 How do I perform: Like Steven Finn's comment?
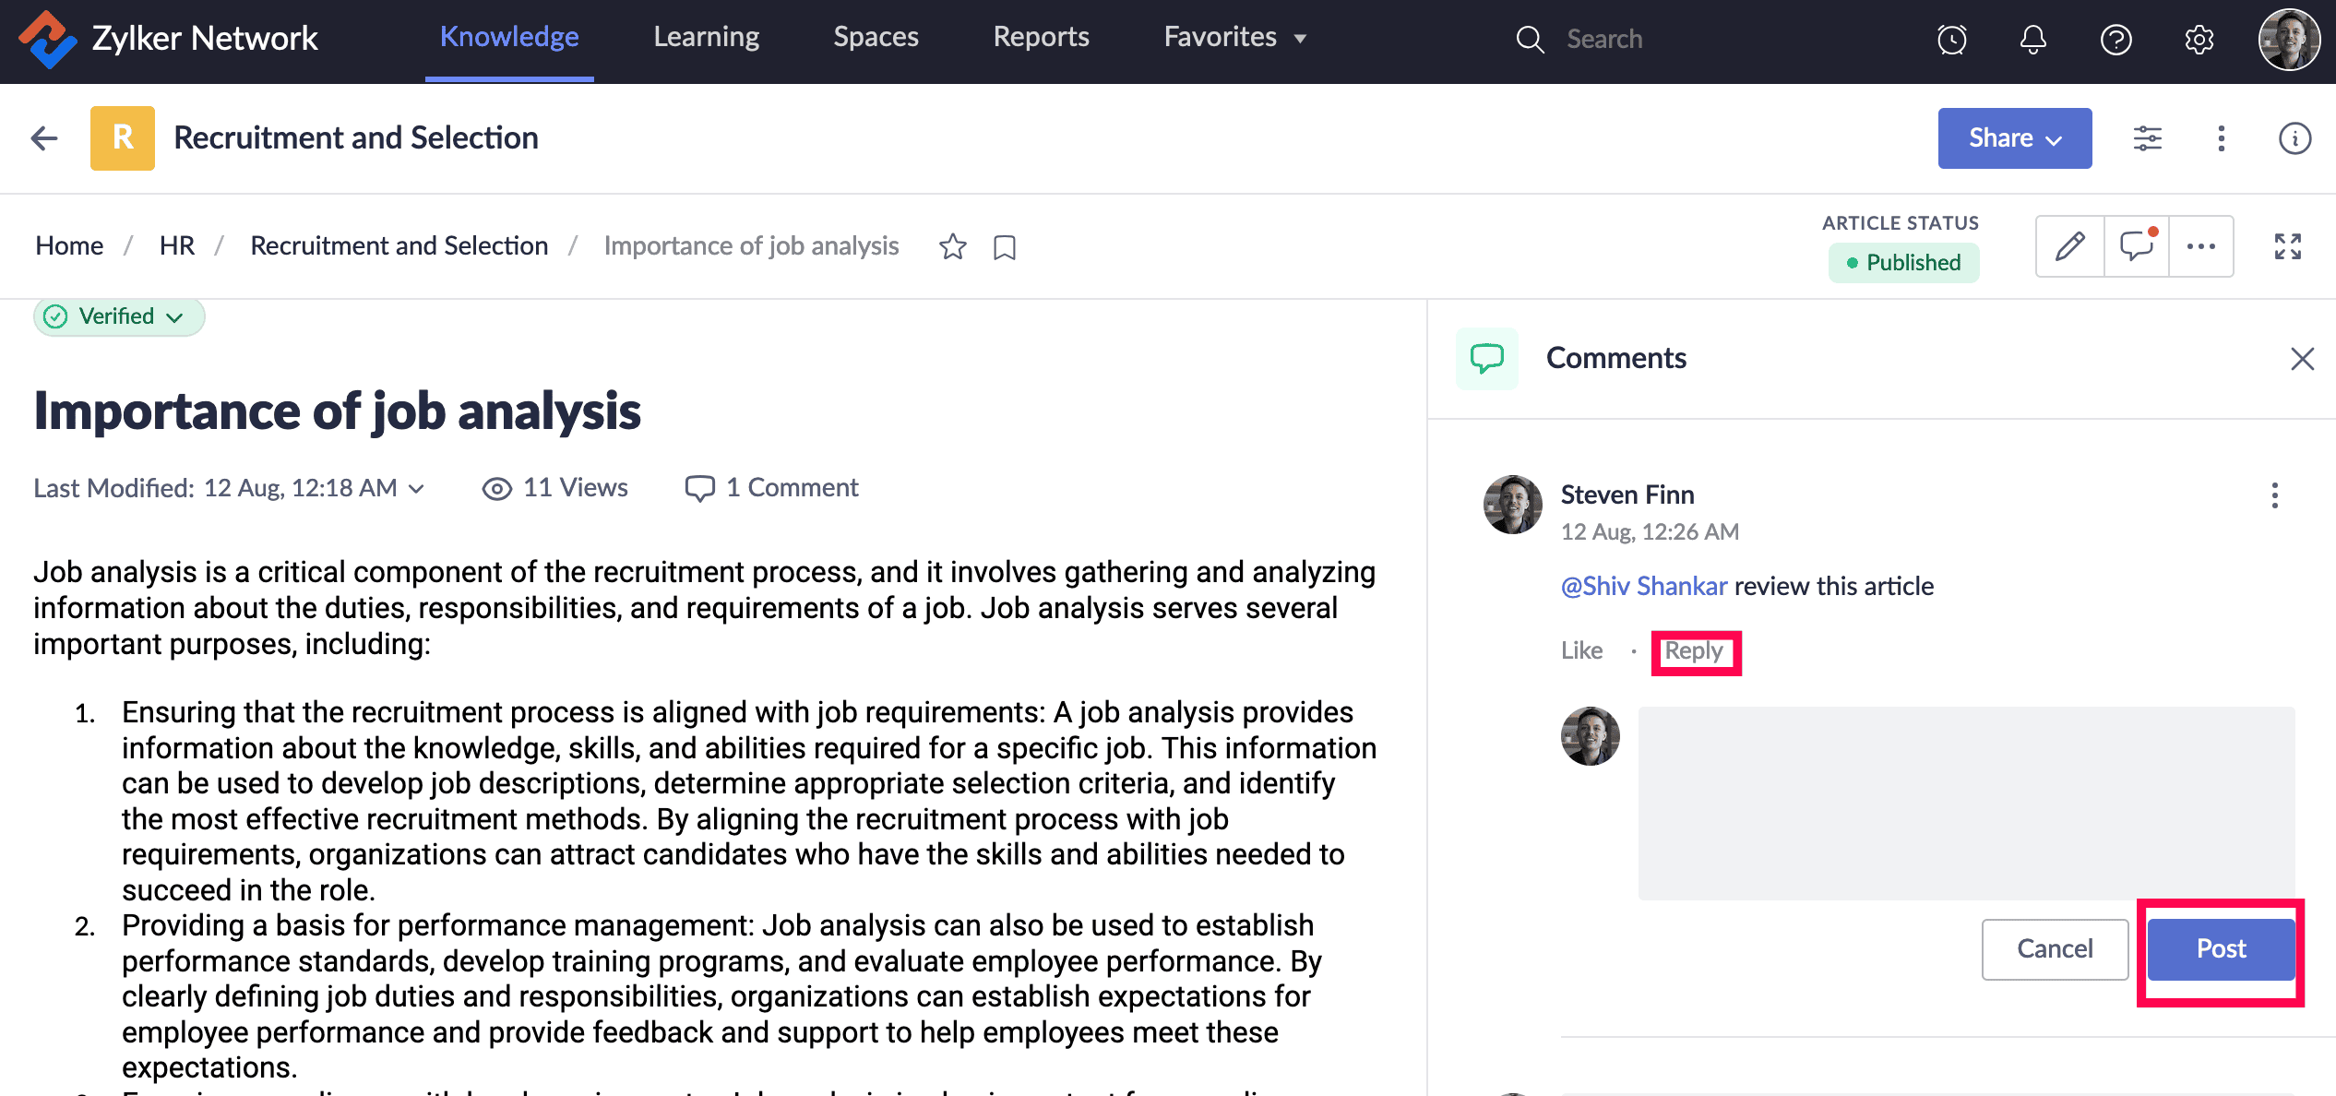click(1581, 650)
